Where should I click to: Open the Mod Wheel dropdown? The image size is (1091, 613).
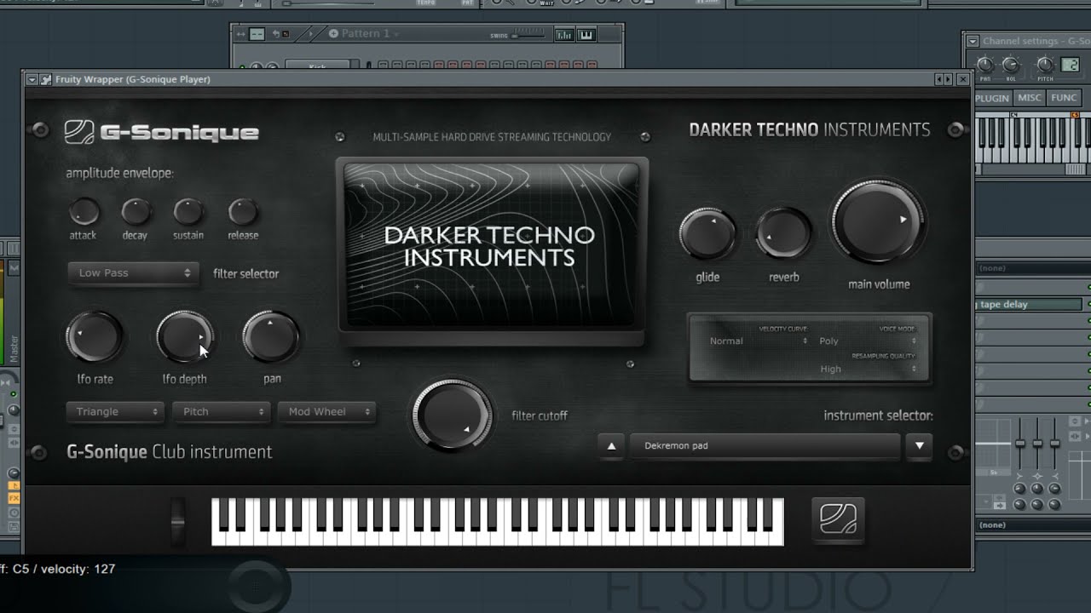326,412
